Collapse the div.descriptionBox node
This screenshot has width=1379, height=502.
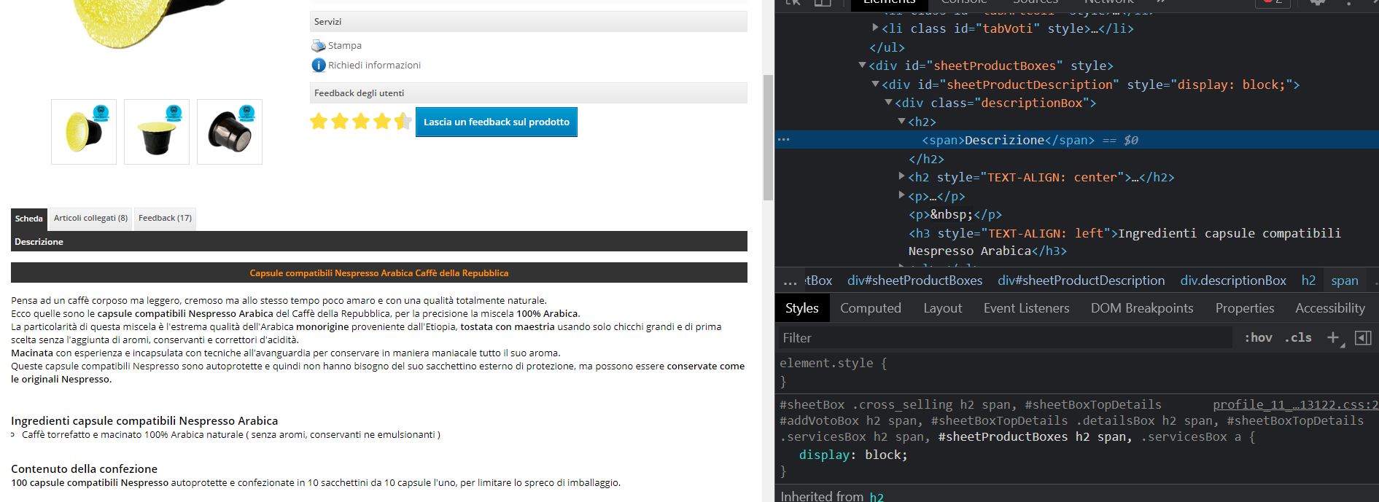[x=888, y=103]
